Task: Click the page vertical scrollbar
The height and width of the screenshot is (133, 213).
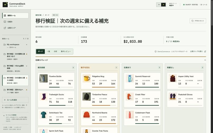Action: [212, 13]
